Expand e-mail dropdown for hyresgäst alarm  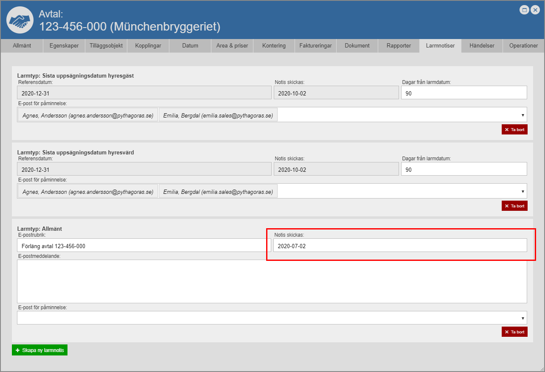coord(522,115)
